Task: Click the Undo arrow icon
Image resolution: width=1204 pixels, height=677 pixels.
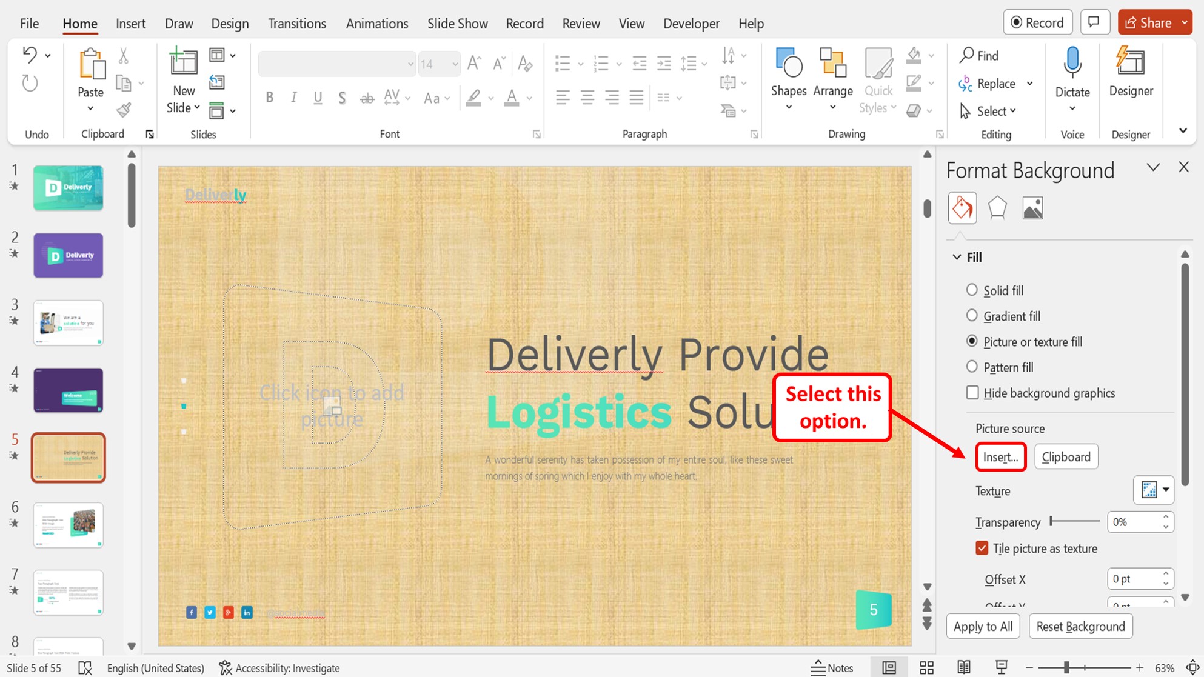Action: click(30, 55)
